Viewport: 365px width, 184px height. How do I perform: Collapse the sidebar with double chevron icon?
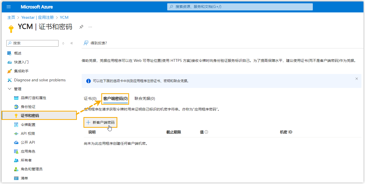(72, 43)
